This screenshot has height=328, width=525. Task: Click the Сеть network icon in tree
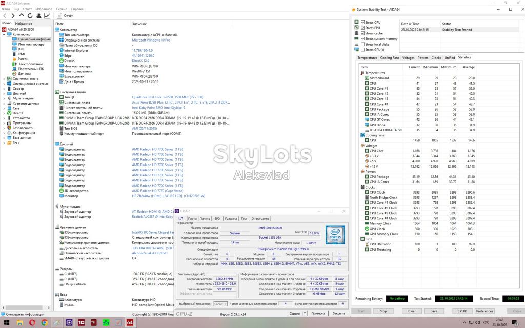click(x=9, y=108)
